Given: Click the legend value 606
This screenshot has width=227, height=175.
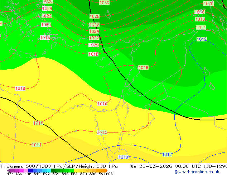Looking at the screenshot, I should [x=109, y=174].
